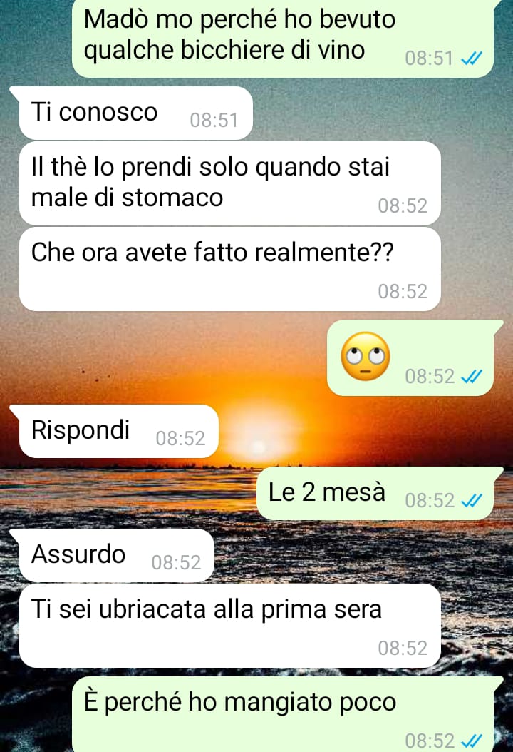The height and width of the screenshot is (752, 513).
Task: Click 08:52 timestamp beside 'Rispondi'
Action: (x=180, y=438)
